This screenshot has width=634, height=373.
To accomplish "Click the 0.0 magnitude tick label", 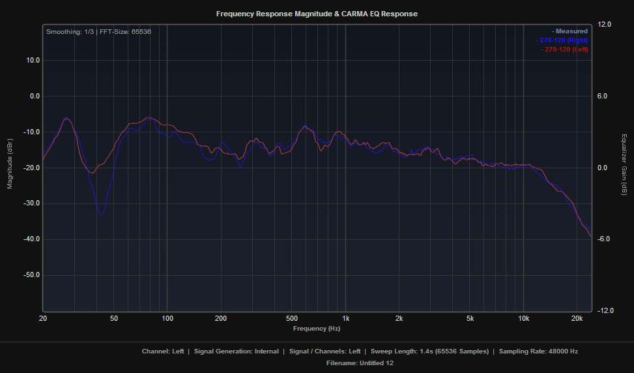I will [31, 96].
